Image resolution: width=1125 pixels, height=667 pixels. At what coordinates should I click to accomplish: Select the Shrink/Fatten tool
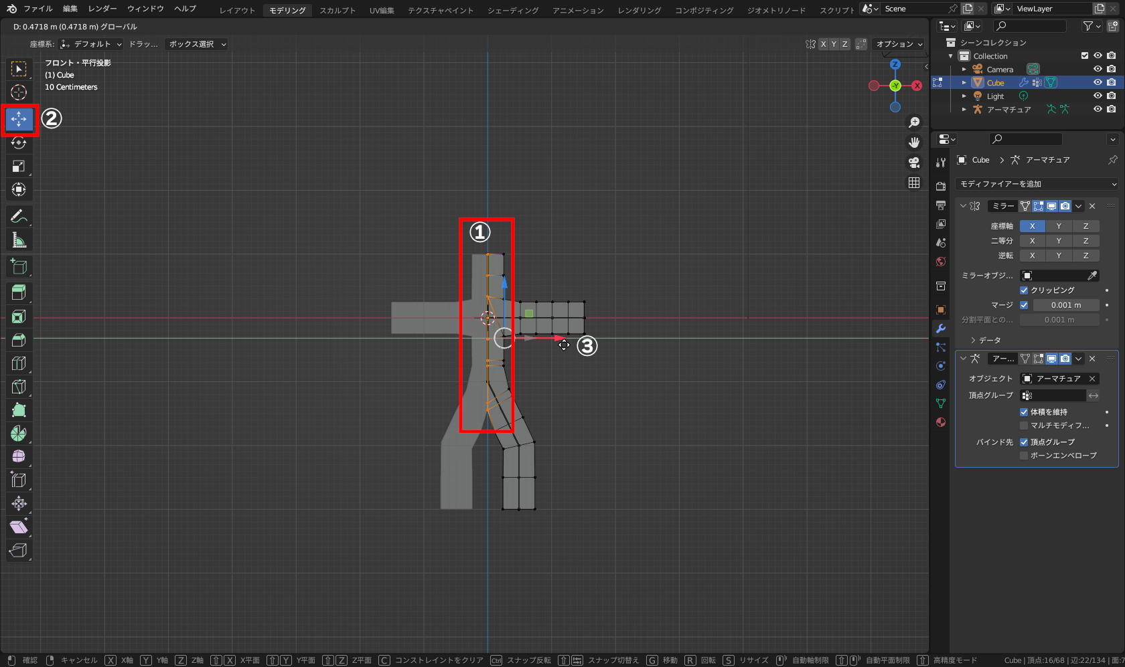[x=19, y=504]
